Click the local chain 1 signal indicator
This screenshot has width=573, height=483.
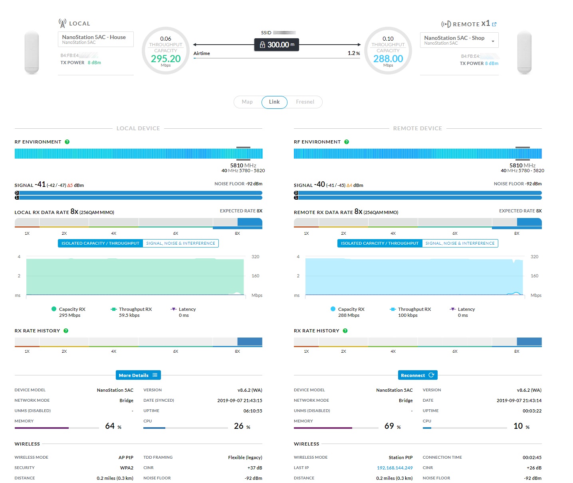click(x=17, y=198)
